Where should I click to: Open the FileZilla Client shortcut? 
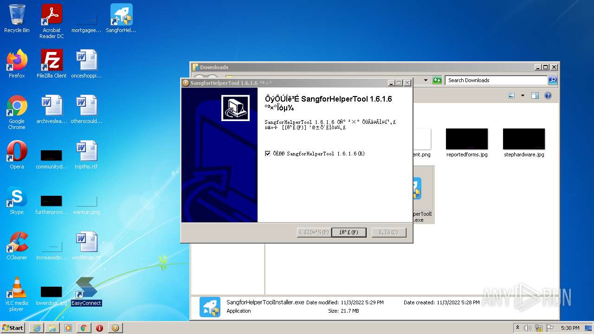(x=52, y=64)
